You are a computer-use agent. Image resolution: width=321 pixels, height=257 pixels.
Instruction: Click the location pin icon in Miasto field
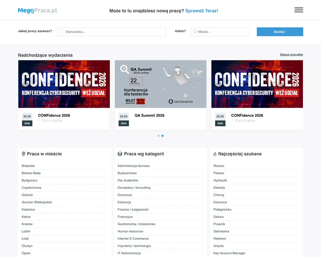coord(195,31)
